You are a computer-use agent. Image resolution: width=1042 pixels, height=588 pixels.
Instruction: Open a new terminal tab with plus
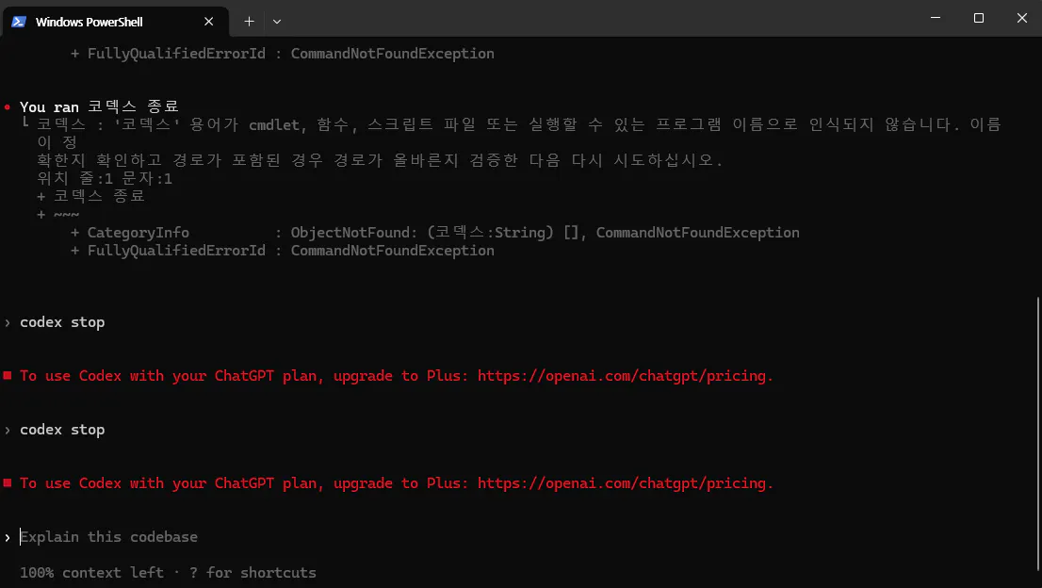tap(250, 22)
